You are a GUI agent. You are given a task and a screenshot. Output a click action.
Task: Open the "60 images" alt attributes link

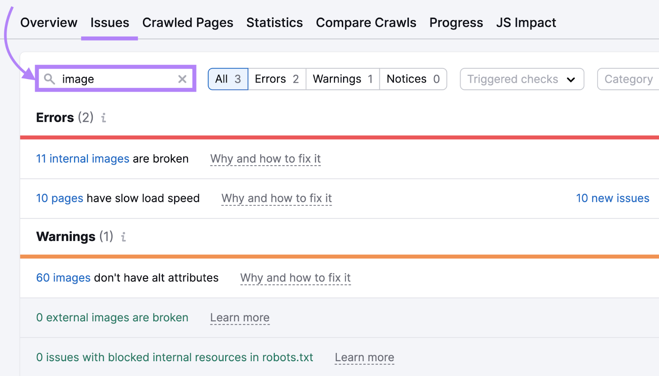(63, 278)
